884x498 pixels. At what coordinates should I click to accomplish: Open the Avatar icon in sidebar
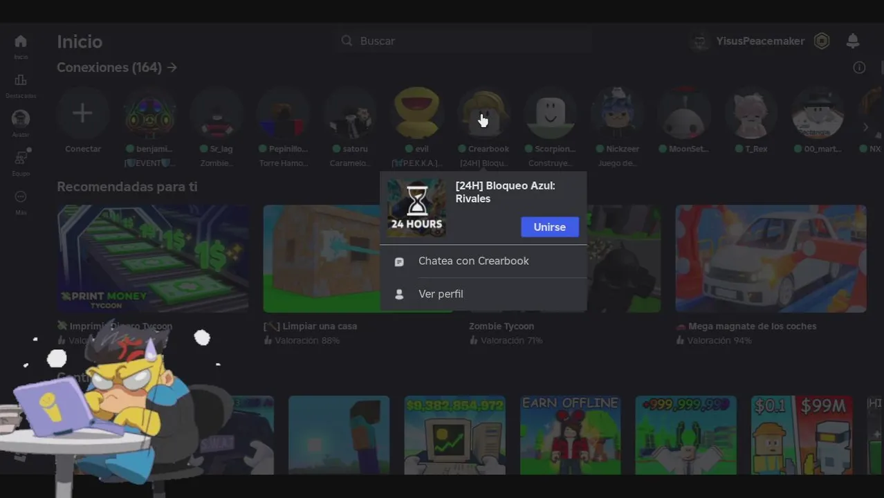[x=21, y=118]
